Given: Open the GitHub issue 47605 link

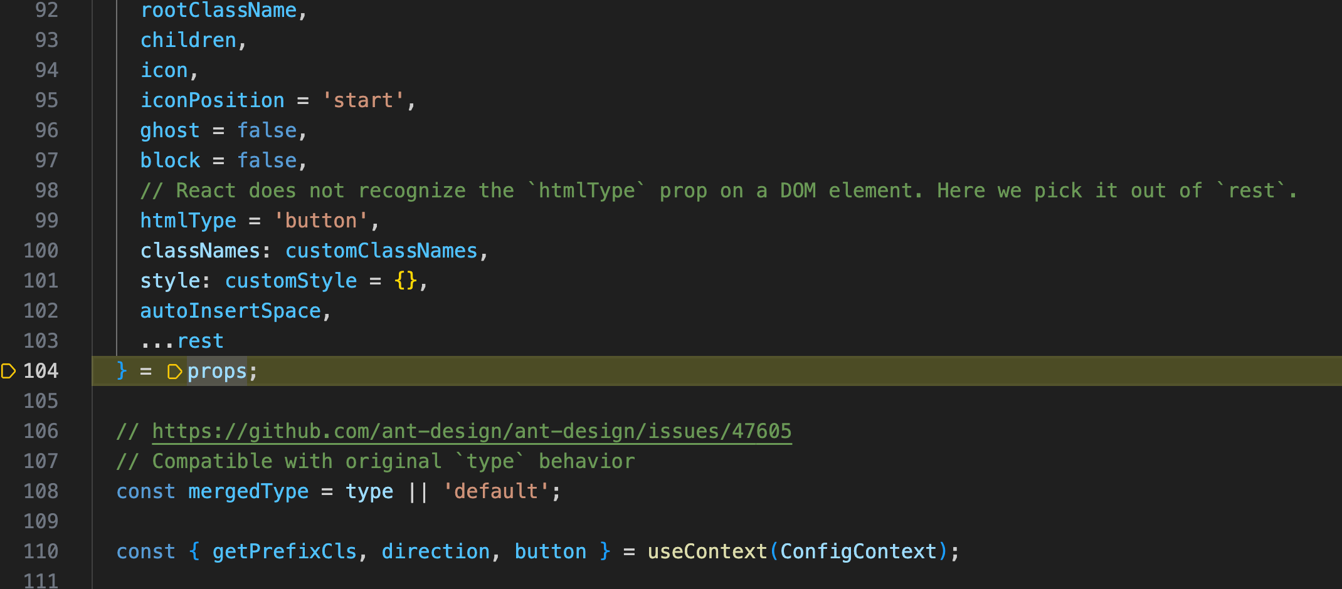Looking at the screenshot, I should (472, 431).
